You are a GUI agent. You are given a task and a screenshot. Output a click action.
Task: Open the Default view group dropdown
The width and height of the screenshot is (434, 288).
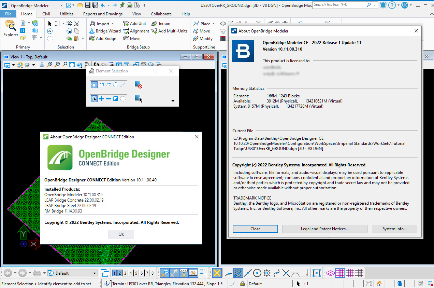[x=95, y=273]
